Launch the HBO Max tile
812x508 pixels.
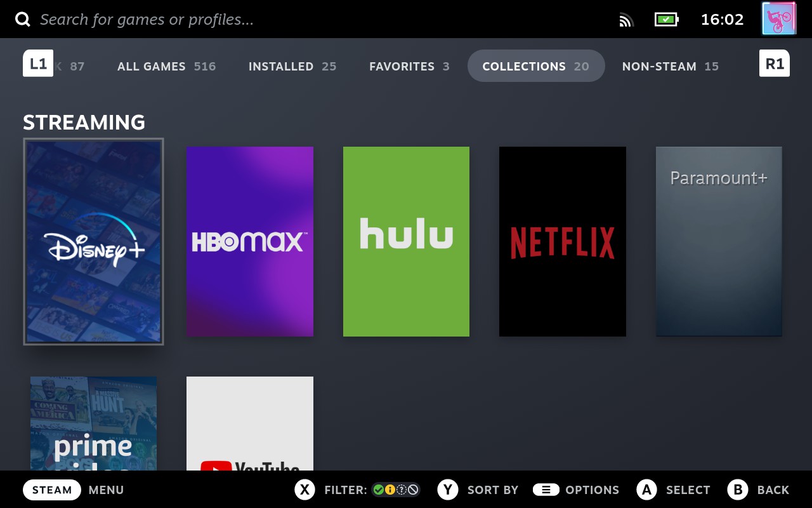(250, 241)
